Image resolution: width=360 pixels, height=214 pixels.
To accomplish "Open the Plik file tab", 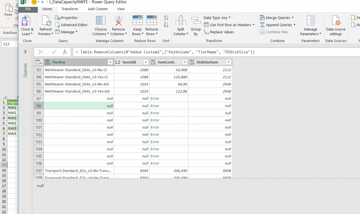I will coord(28,9).
